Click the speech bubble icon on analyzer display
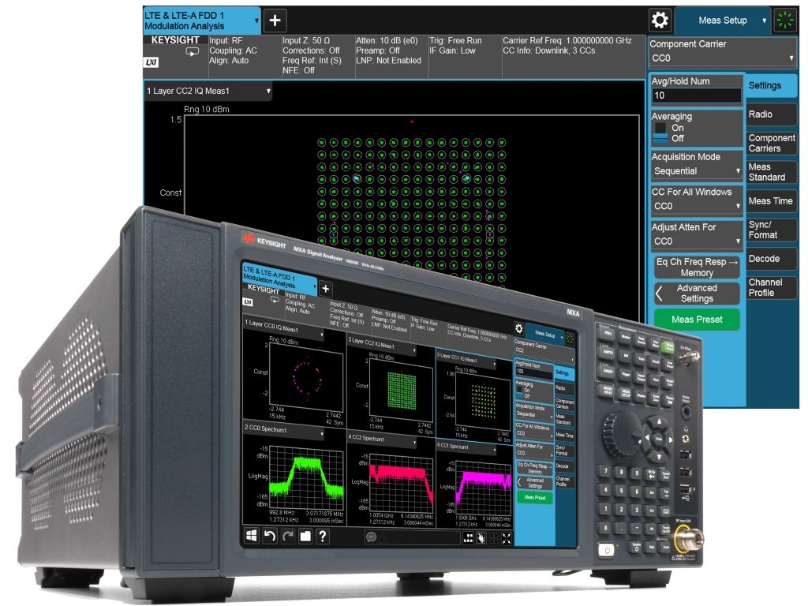Image resolution: width=808 pixels, height=606 pixels. (x=371, y=537)
